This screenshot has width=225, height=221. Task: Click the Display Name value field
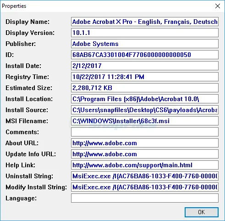[145, 22]
